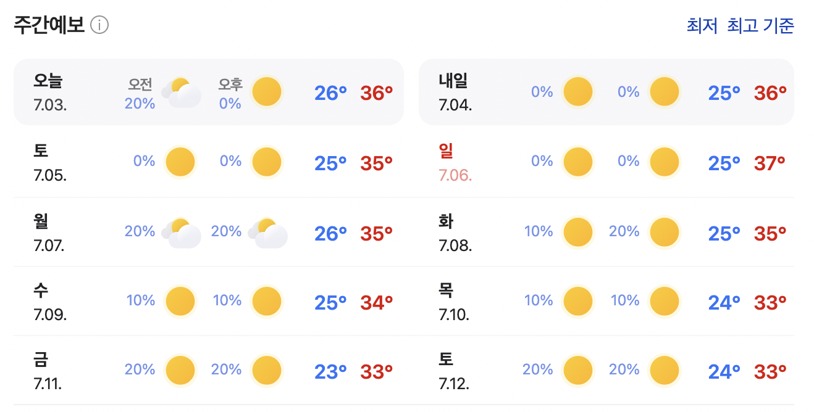Click Friday 7.11 afternoon sun icon

coord(267,371)
